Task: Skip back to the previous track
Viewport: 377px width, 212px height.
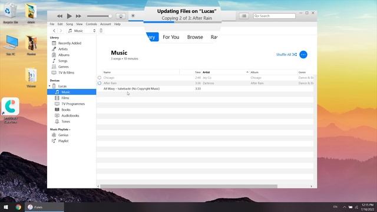Action: pyautogui.click(x=59, y=16)
